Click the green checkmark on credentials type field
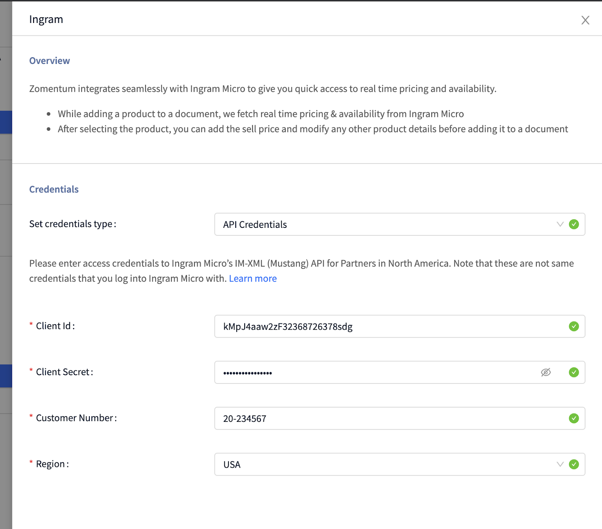The height and width of the screenshot is (529, 602). pyautogui.click(x=573, y=224)
